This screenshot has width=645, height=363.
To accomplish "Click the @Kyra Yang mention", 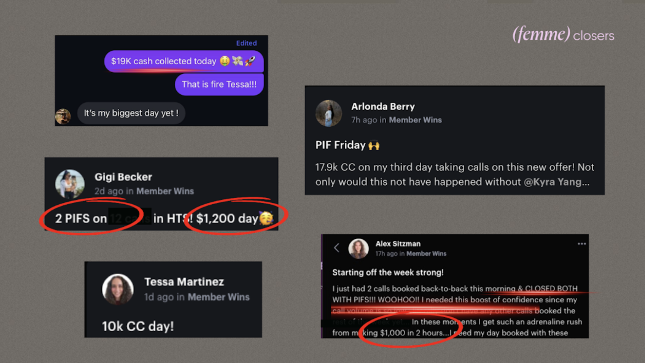I will click(557, 181).
